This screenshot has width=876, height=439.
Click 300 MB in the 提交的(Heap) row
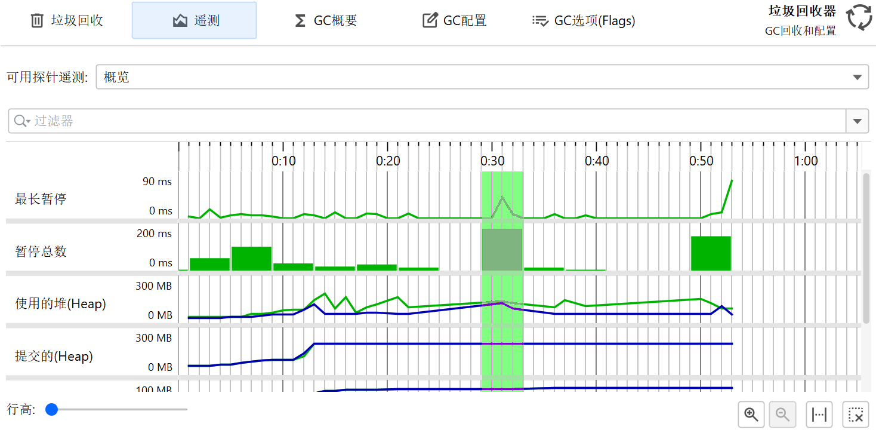(154, 338)
